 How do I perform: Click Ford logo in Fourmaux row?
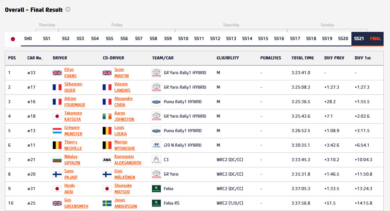coord(156,102)
